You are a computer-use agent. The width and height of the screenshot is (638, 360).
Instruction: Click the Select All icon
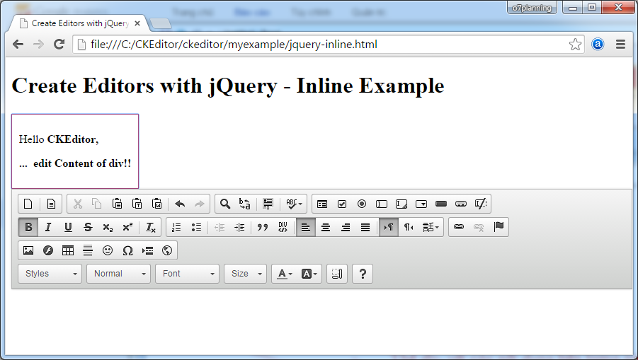pos(268,204)
